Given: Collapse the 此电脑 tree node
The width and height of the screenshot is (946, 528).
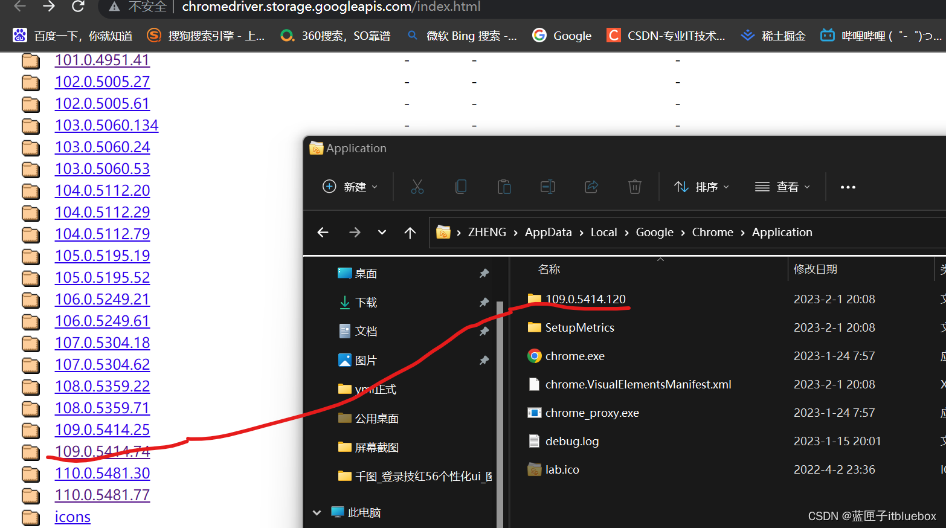Looking at the screenshot, I should point(317,513).
